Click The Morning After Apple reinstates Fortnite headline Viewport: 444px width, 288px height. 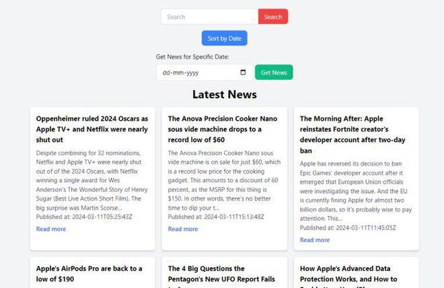[x=353, y=135]
